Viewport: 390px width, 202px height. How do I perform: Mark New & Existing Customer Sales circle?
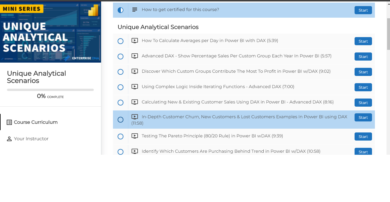coord(121,103)
